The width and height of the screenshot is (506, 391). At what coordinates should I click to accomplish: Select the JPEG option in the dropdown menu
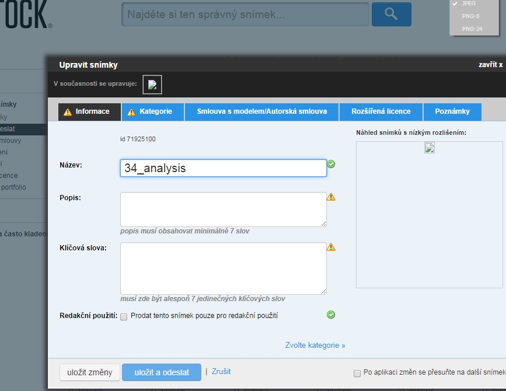pos(469,4)
